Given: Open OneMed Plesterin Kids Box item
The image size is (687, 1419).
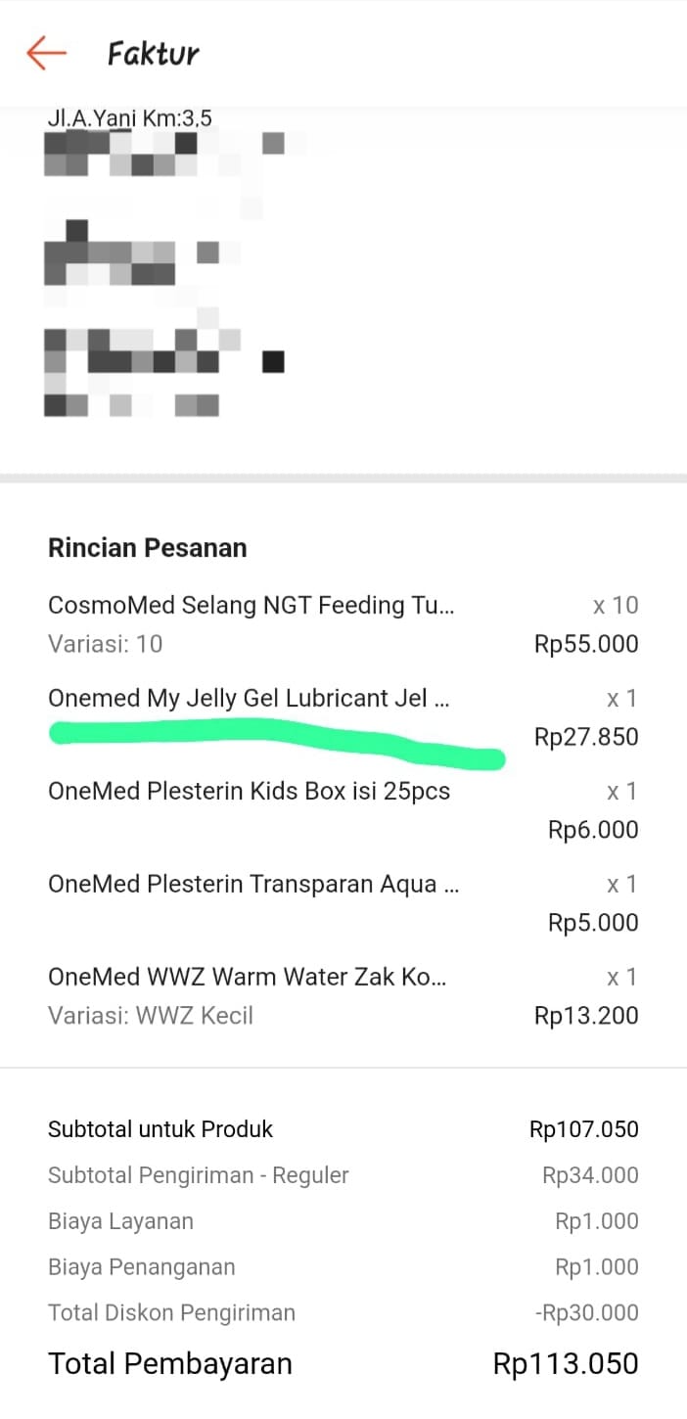Looking at the screenshot, I should (x=249, y=792).
